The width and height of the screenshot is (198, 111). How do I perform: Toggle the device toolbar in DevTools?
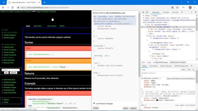(147, 12)
